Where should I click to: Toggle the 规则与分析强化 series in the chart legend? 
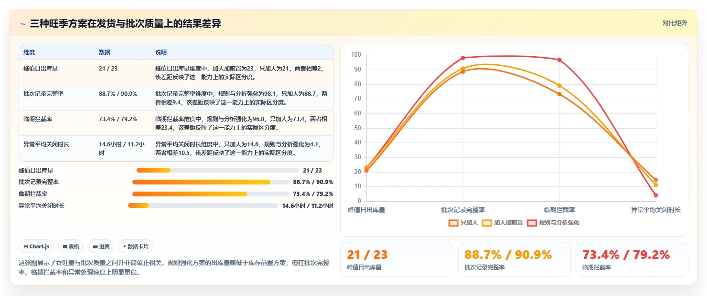553,223
